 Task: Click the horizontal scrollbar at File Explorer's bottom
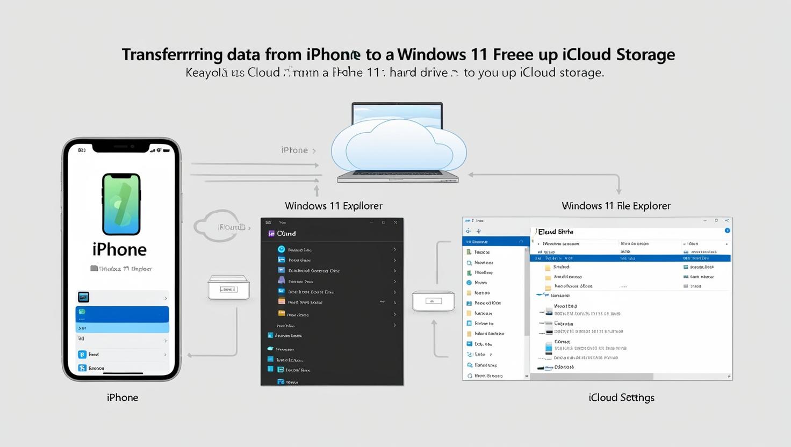592,377
